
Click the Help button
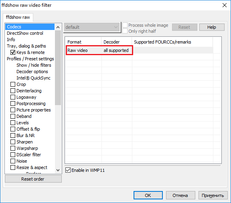(212, 27)
